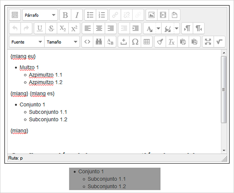Open the Tamaño font size dropdown
Screen dimensions: 234x193
pos(62,41)
